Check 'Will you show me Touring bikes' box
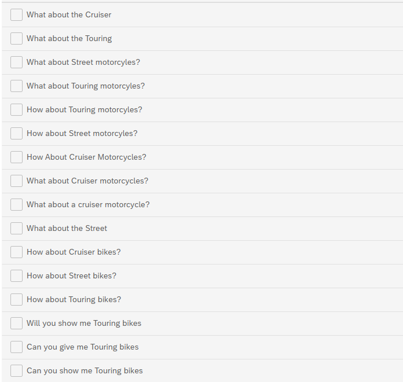 (16, 323)
